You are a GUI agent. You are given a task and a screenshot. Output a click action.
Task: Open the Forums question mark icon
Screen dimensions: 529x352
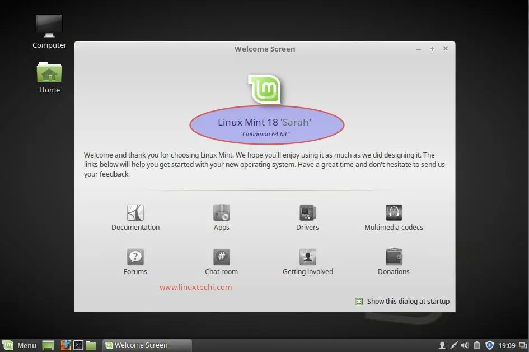(x=135, y=257)
